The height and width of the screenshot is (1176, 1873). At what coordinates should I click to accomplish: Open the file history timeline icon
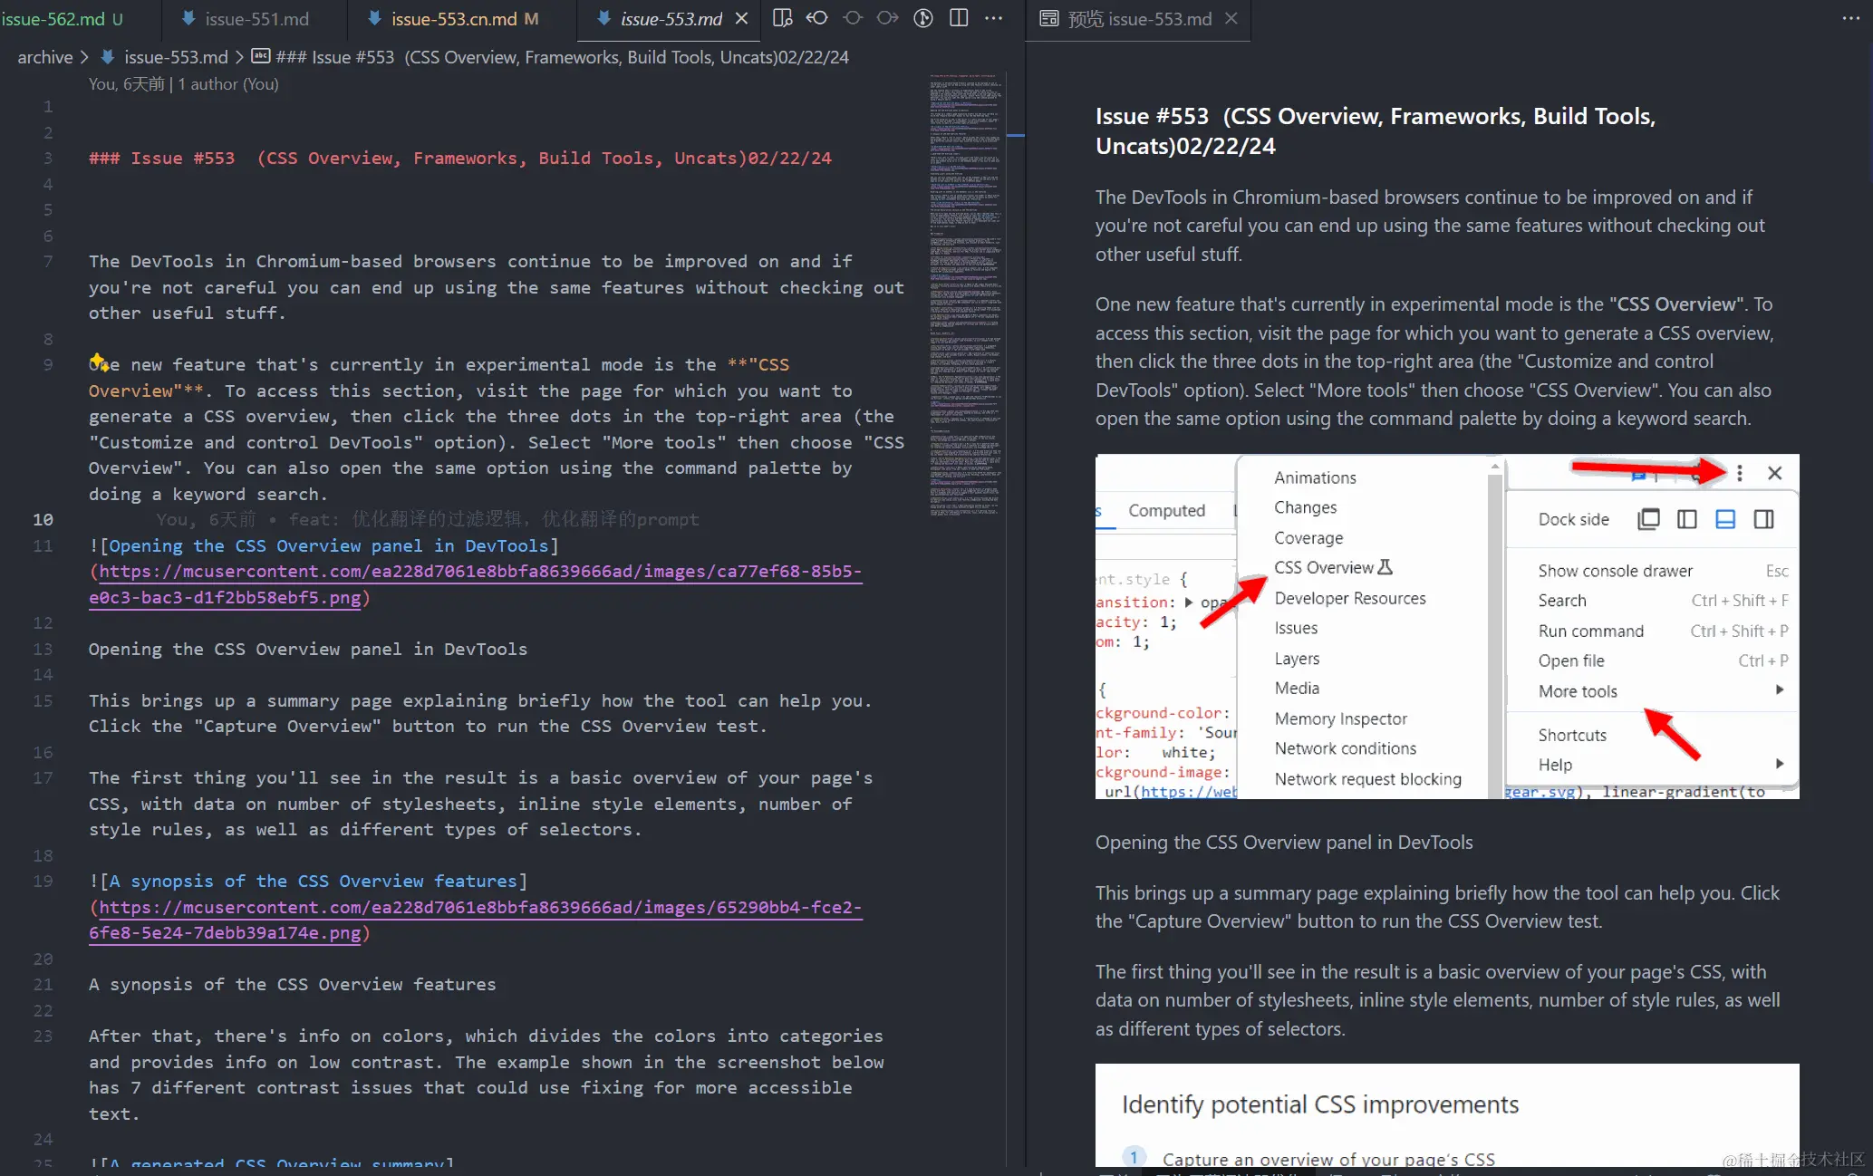[x=922, y=18]
